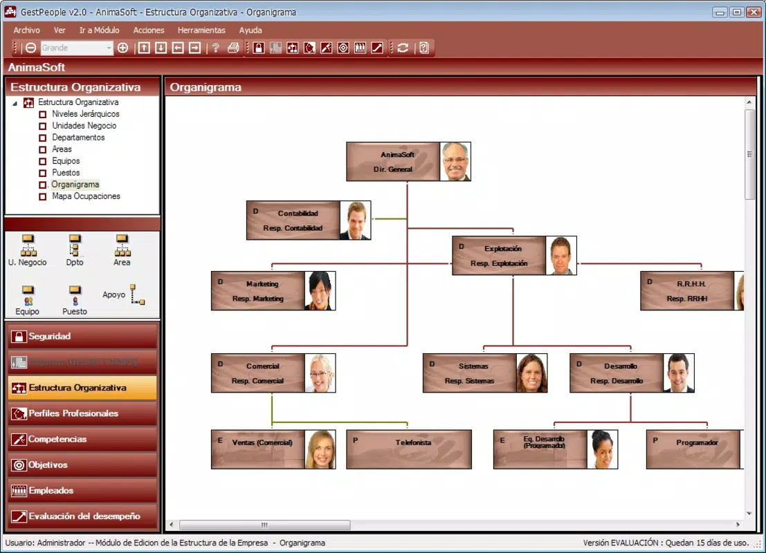Open the Archivo menu
Viewport: 766px width, 553px height.
point(27,30)
